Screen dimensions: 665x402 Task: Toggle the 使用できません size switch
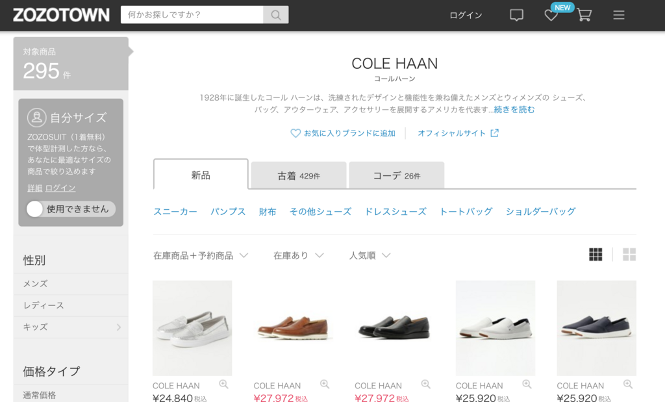coord(71,209)
